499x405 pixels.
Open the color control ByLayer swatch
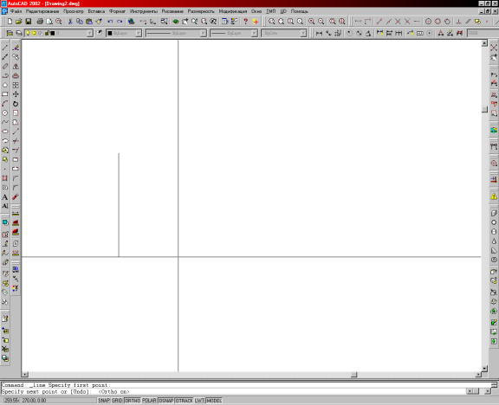tap(124, 33)
